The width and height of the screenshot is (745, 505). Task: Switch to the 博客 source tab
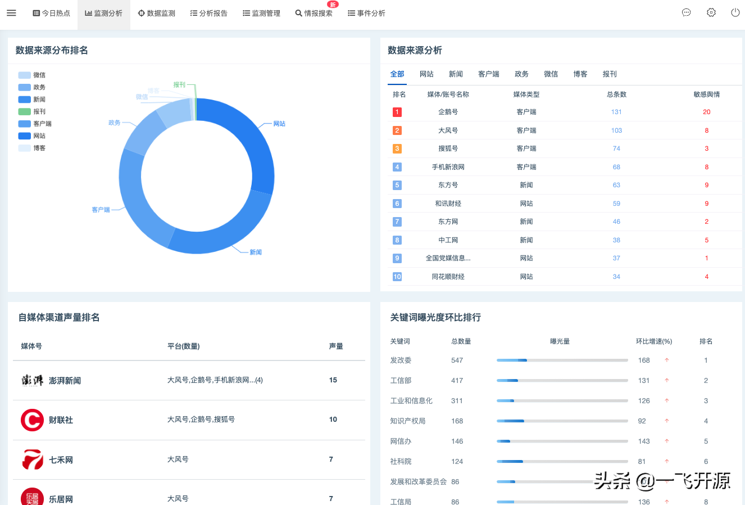(580, 74)
